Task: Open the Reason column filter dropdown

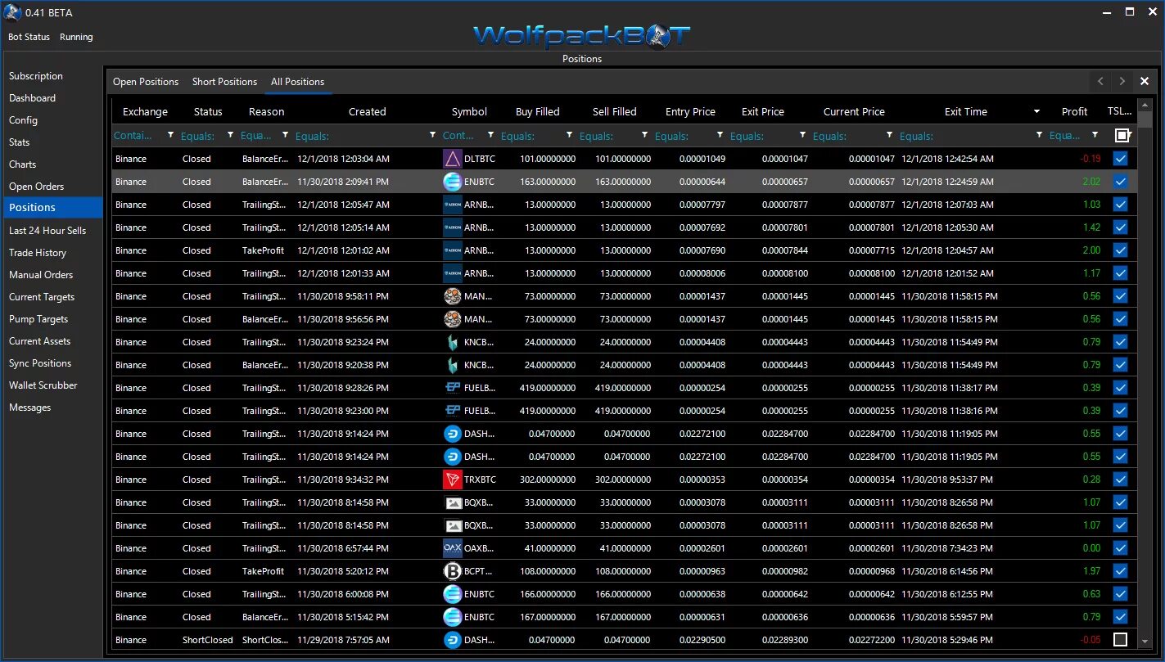Action: (285, 136)
